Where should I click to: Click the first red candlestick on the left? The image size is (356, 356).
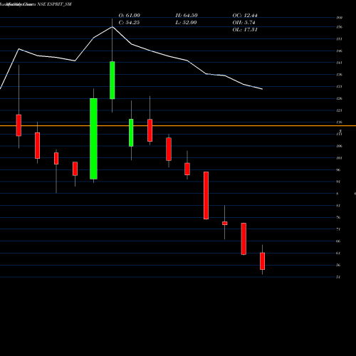pos(19,125)
